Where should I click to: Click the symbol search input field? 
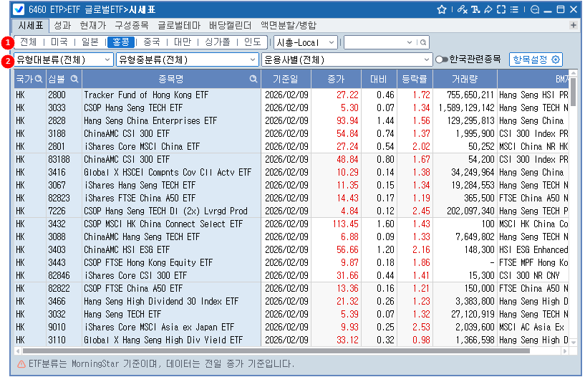(380, 42)
